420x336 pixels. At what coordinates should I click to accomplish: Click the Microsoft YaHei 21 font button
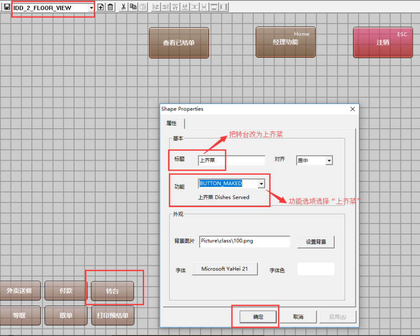(x=225, y=269)
